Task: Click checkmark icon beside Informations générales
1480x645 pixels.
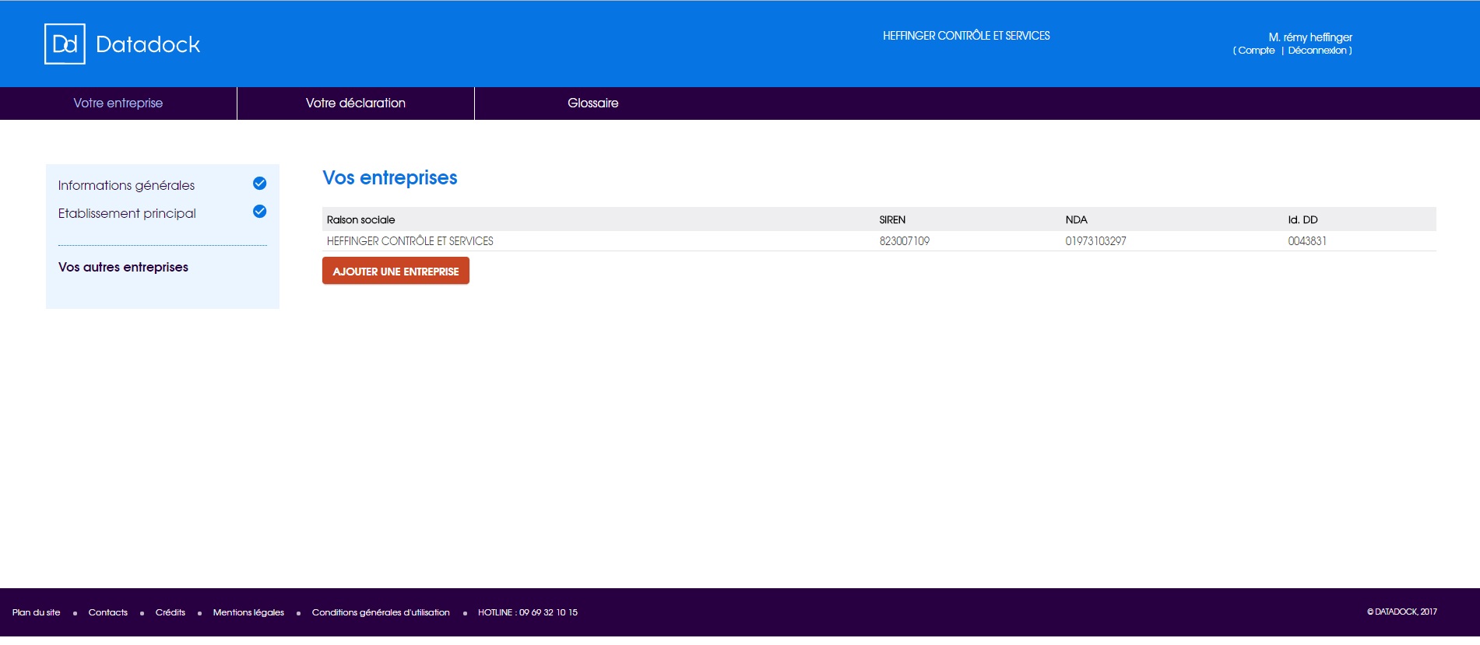Action: pos(260,184)
